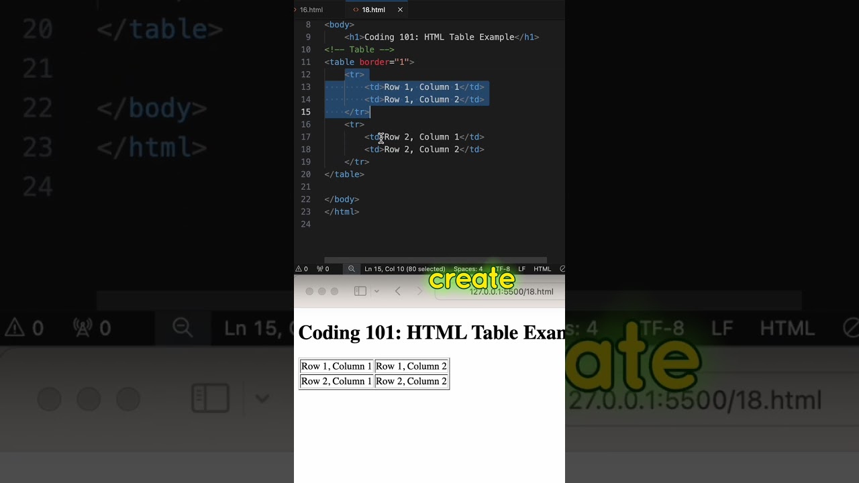This screenshot has height=483, width=859.
Task: Click the opening body tag on line 8
Action: [x=340, y=24]
